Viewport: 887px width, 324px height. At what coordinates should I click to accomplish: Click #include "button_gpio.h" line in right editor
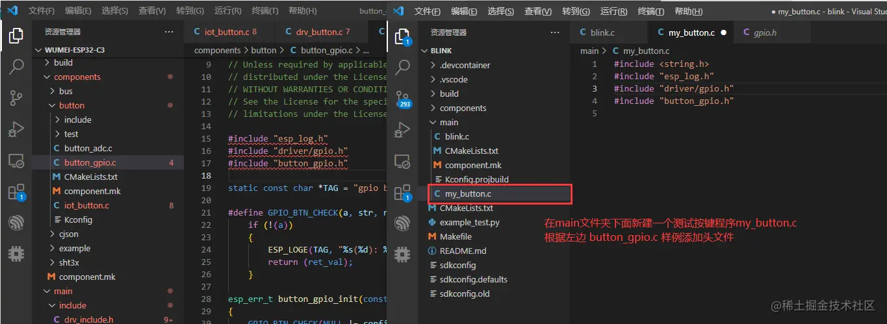[674, 101]
